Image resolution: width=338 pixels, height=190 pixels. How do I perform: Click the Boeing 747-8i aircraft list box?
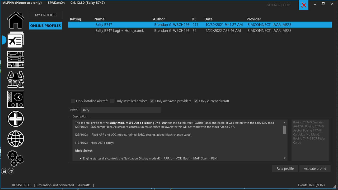[310, 141]
